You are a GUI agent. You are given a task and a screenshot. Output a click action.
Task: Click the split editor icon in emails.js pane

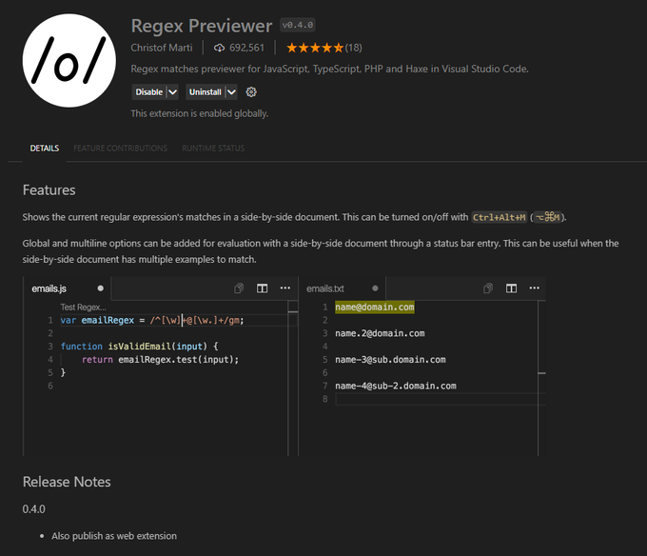tap(262, 288)
